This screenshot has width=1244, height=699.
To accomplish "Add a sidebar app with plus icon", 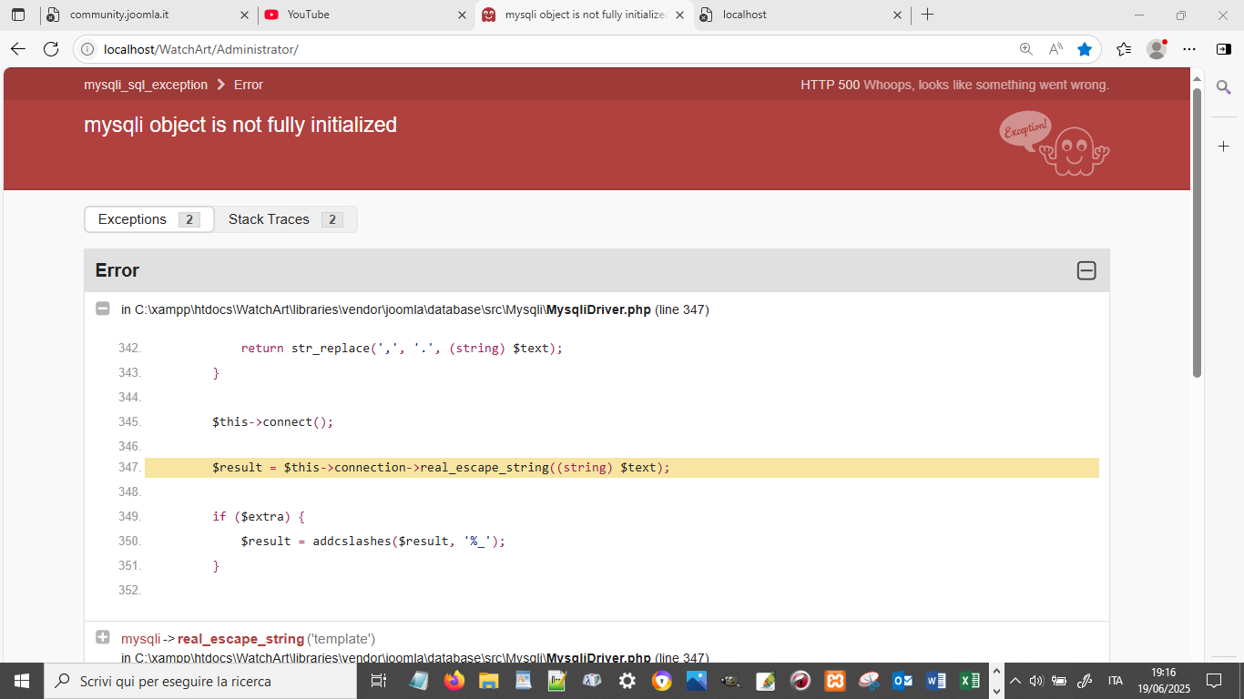I will (1224, 146).
